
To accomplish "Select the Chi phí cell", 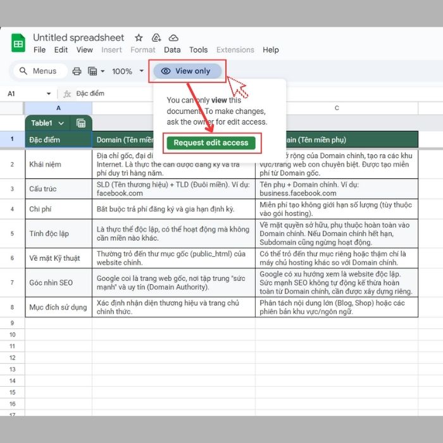I will coord(58,209).
